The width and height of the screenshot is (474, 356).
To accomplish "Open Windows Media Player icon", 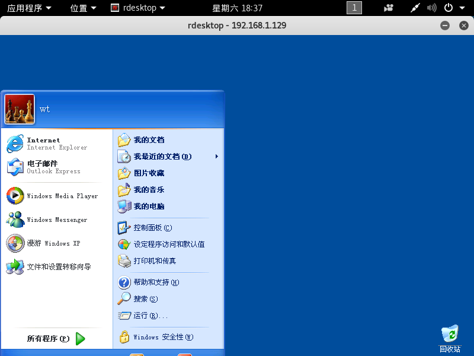I will coord(15,196).
